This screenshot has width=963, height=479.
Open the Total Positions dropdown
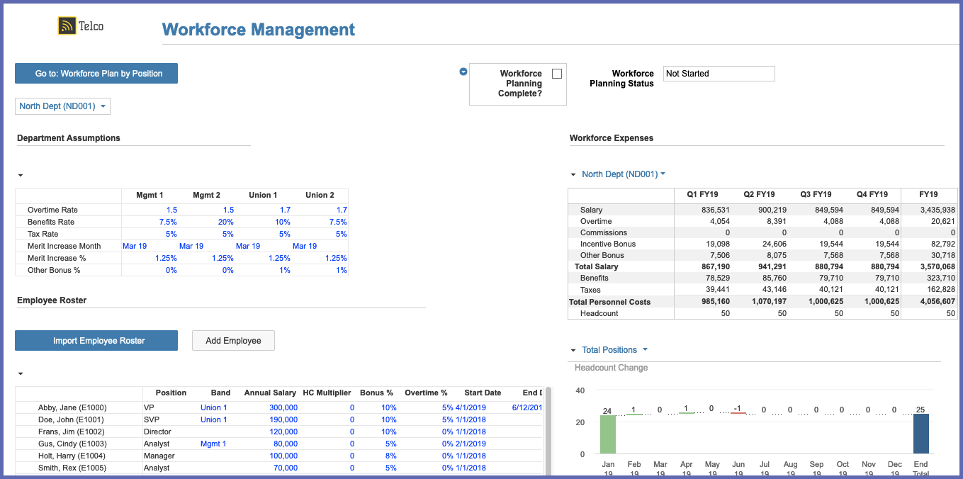[x=614, y=350]
